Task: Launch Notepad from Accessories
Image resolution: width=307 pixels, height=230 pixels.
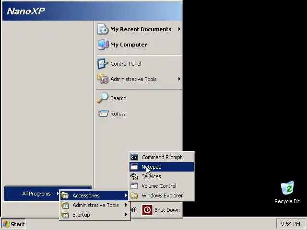Action: pos(162,167)
